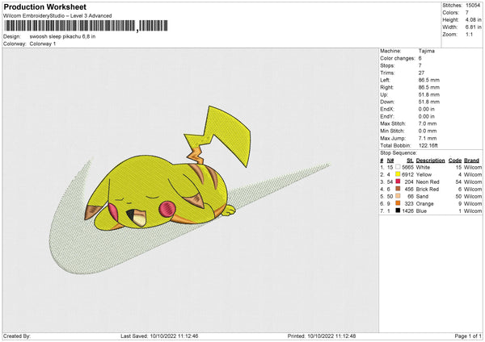Click the Blue description in stop row 7
485x342 pixels.
point(421,211)
